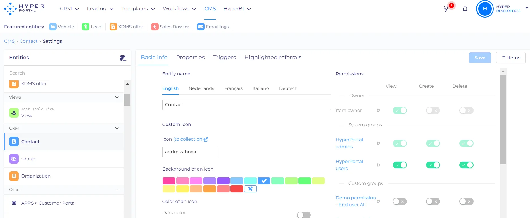Screen dimensions: 530x218
Task: Open the icon collection link
Action: coord(191,139)
